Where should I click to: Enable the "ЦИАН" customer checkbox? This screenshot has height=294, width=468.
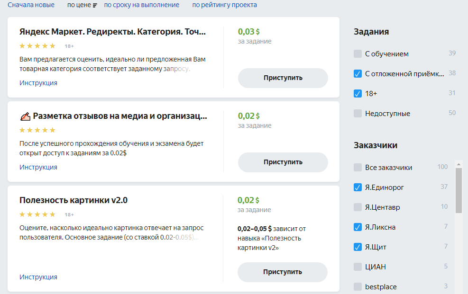357,267
